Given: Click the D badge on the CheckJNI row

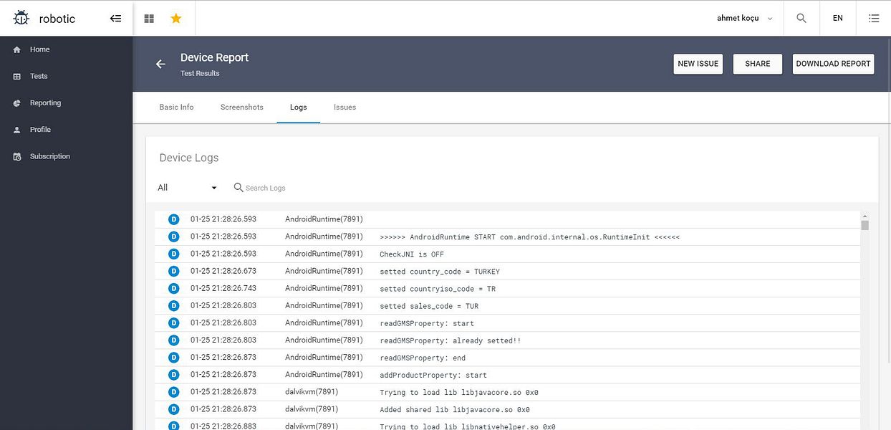Looking at the screenshot, I should click(x=173, y=254).
